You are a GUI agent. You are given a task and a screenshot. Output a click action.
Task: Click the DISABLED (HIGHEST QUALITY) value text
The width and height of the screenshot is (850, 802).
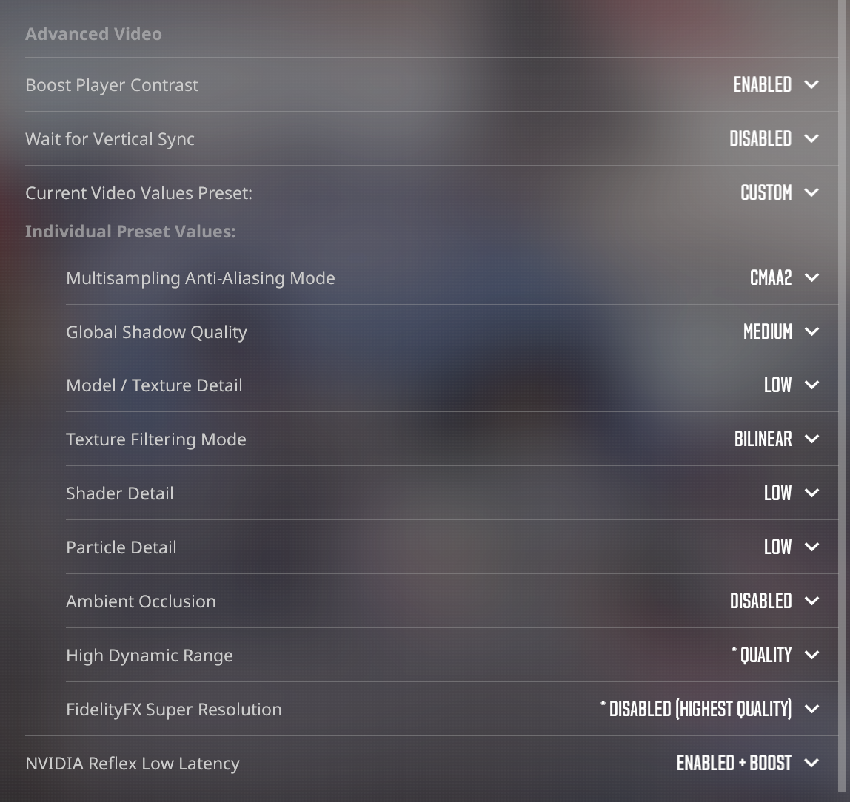click(x=700, y=710)
